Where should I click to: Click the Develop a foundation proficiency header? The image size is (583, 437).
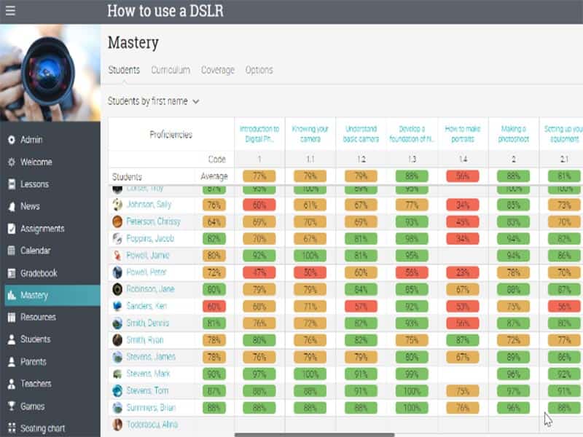412,134
